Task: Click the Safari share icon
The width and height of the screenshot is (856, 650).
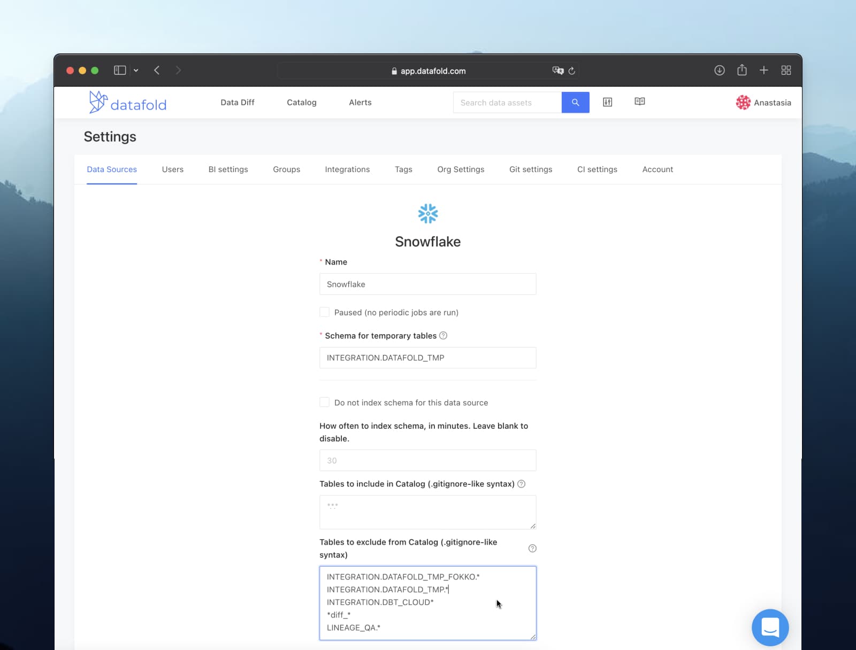Action: coord(742,70)
